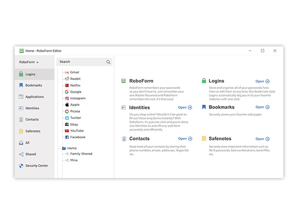Click Open link next to Safenotes heading
Image resolution: width=298 pixels, height=224 pixels.
pos(263,139)
